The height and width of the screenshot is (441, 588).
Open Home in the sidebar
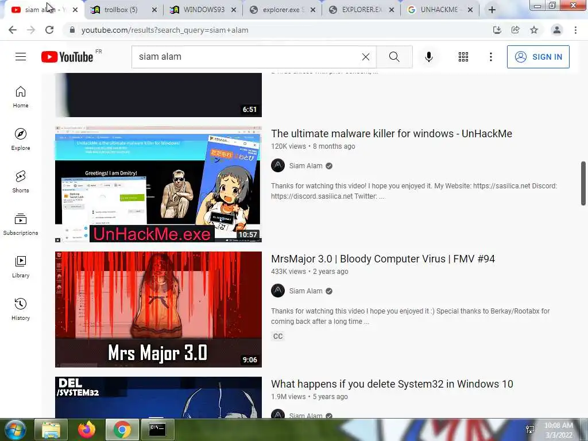pos(21,97)
